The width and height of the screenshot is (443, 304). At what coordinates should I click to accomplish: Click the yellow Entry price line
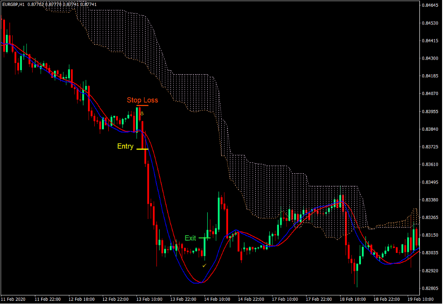(x=142, y=149)
